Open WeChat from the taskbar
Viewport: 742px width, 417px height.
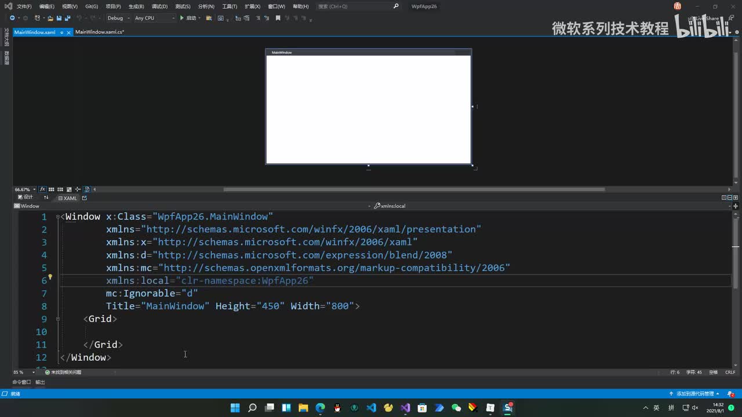456,408
